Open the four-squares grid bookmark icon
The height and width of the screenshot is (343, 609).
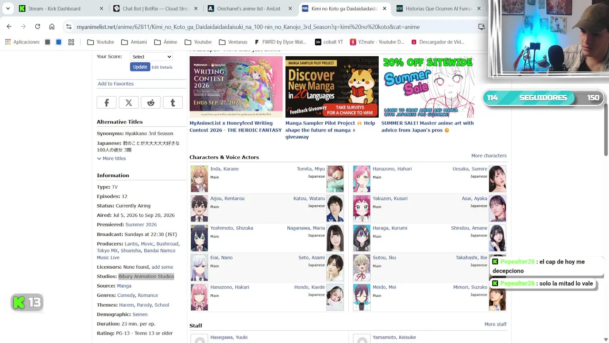click(71, 42)
